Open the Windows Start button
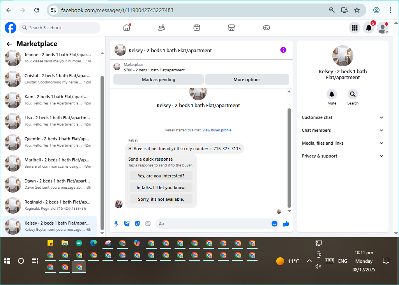 tap(7, 261)
